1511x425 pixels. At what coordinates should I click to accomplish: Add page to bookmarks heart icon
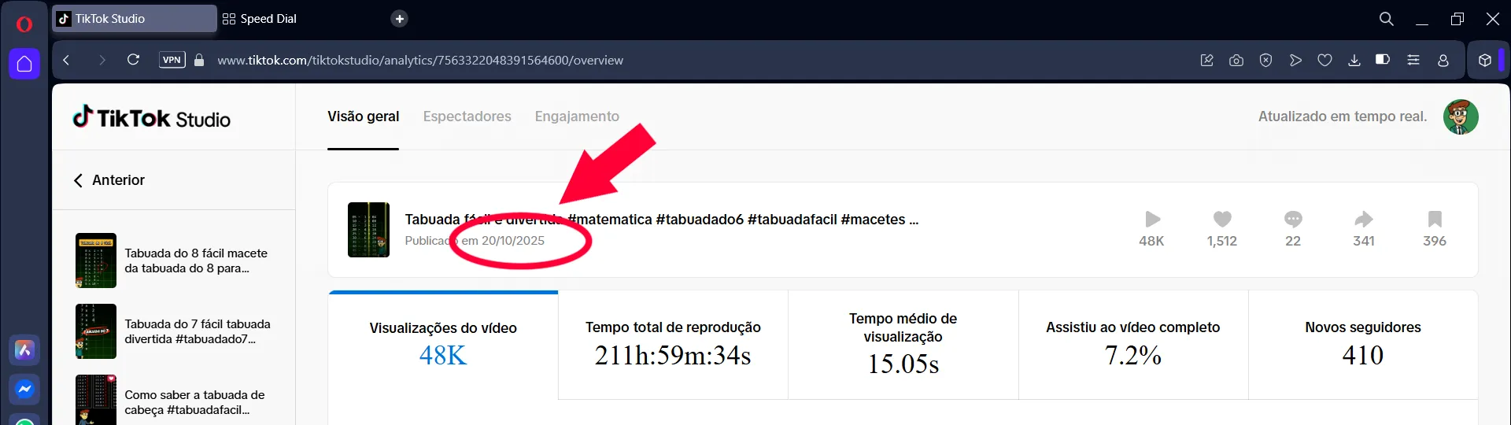click(x=1325, y=60)
